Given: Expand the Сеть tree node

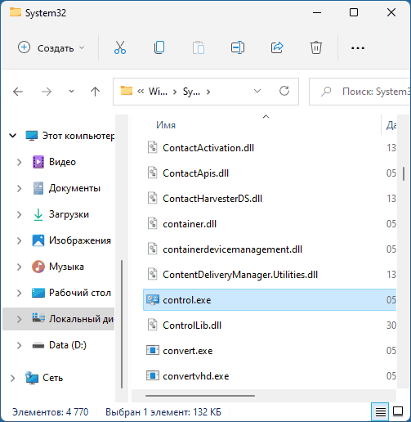Looking at the screenshot, I should [x=12, y=378].
